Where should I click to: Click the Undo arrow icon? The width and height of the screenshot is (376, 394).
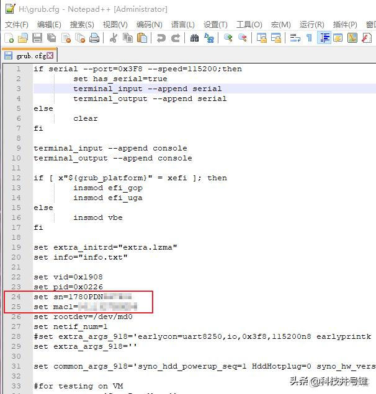coord(161,38)
